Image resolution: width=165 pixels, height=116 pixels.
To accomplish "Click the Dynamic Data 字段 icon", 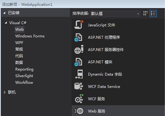I will click(x=79, y=74).
